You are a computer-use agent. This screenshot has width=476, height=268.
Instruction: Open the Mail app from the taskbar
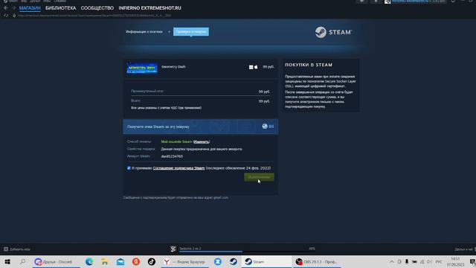[x=120, y=261]
